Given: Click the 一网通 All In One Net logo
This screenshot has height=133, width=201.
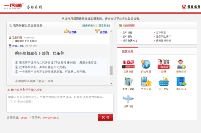Looking at the screenshot, I should 13,6.
